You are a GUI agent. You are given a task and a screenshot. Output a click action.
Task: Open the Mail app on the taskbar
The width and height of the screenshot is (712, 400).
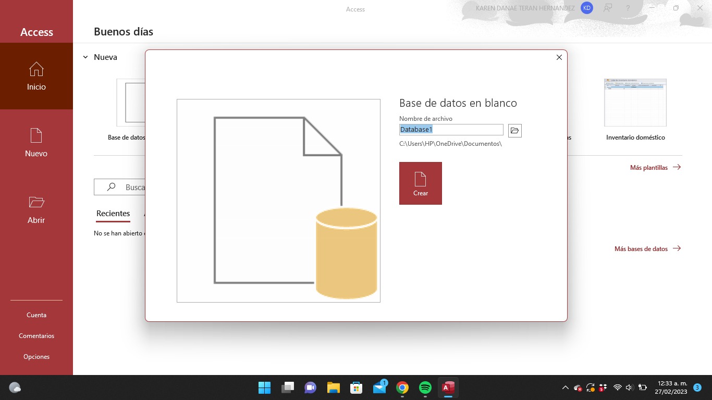click(379, 387)
